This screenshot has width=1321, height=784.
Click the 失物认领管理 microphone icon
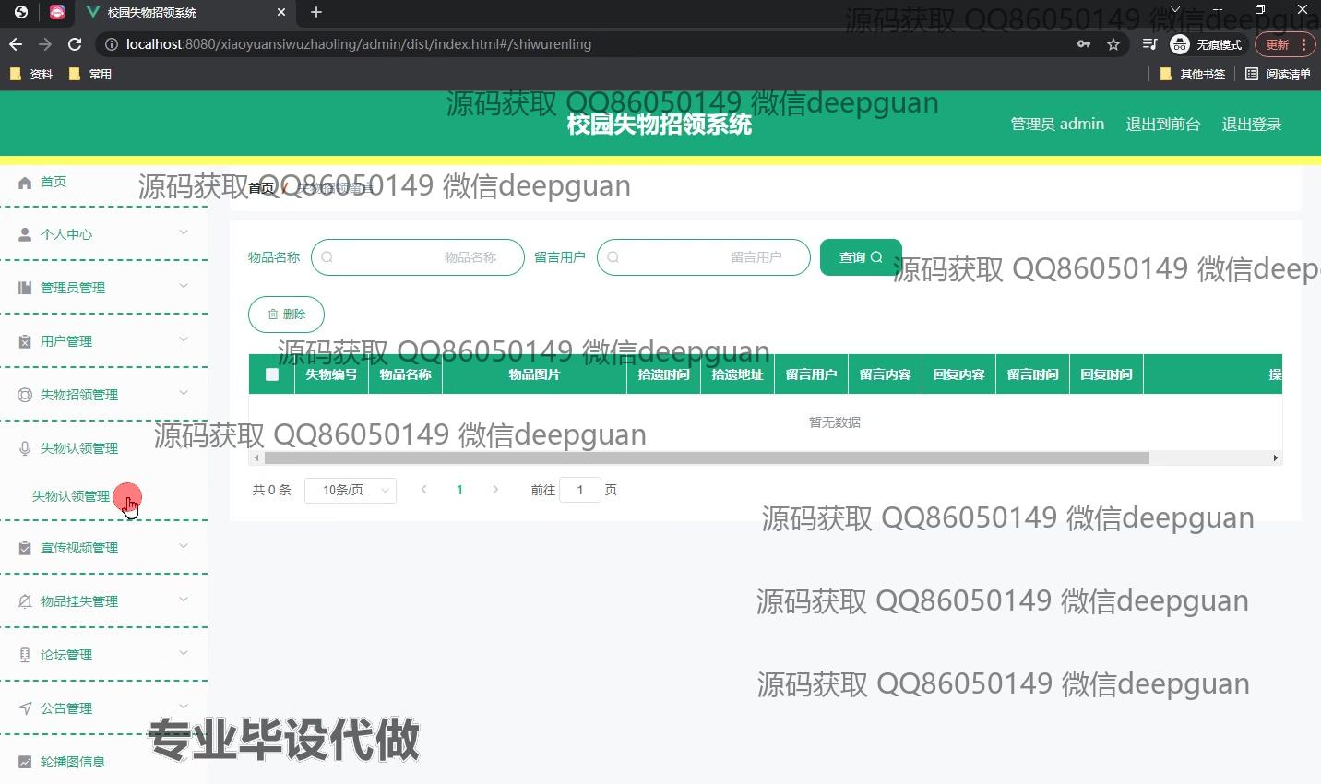(22, 447)
